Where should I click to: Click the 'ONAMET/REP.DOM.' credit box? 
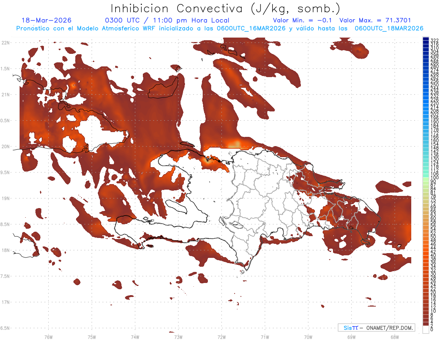(x=377, y=328)
